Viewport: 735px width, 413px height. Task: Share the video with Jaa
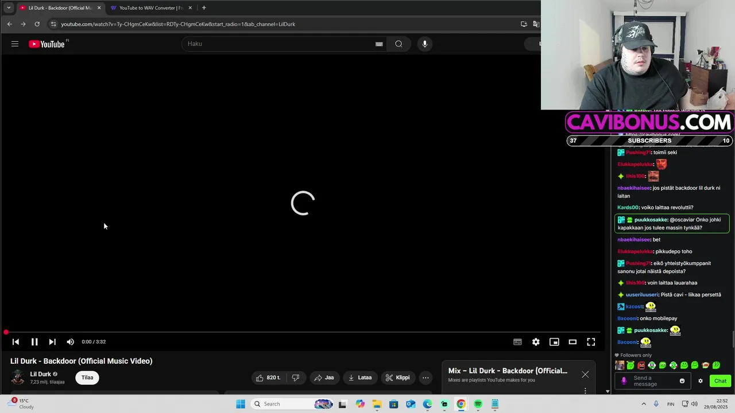(324, 377)
